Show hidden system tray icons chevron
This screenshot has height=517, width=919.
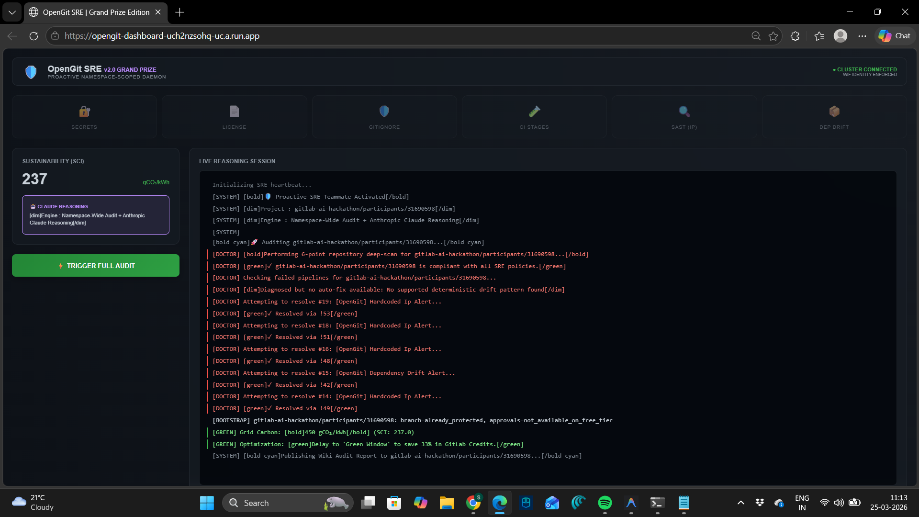point(740,503)
